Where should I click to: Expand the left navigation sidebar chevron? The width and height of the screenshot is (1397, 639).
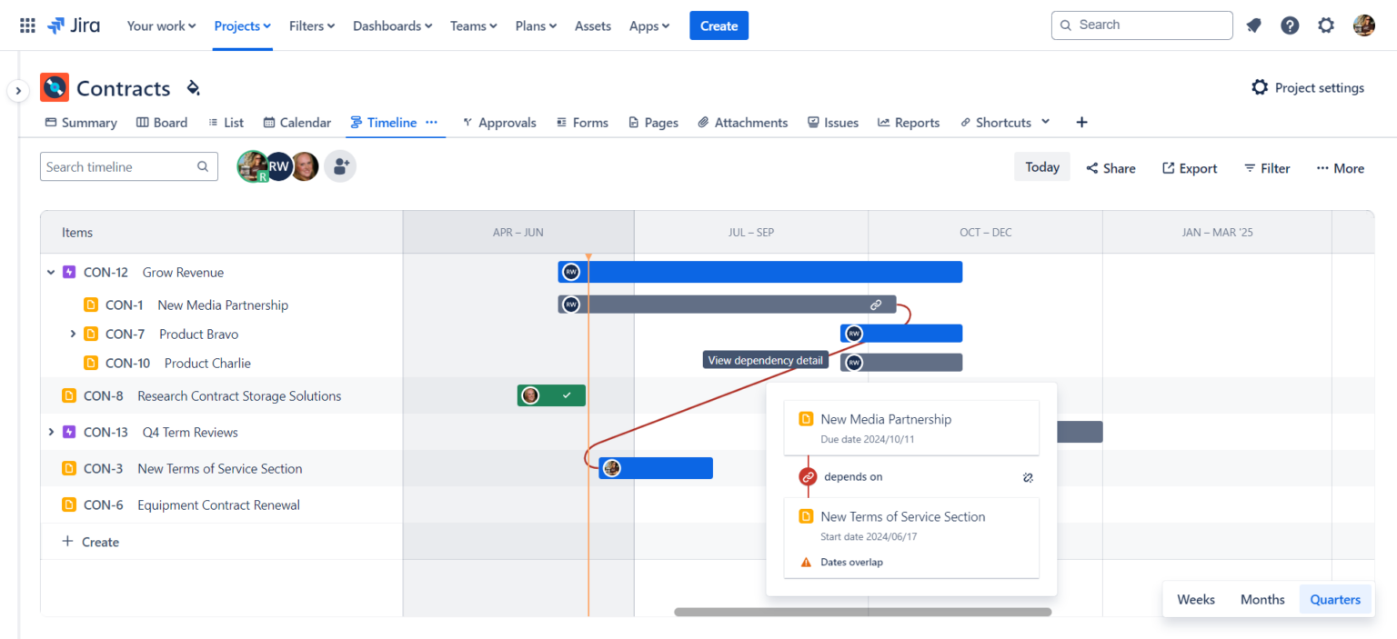click(x=17, y=91)
